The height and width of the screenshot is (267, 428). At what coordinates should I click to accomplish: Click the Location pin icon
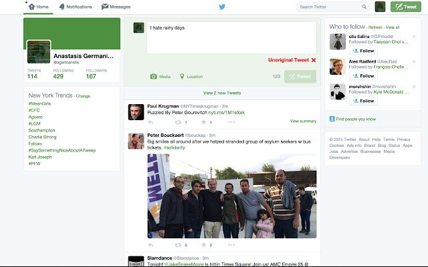point(182,77)
